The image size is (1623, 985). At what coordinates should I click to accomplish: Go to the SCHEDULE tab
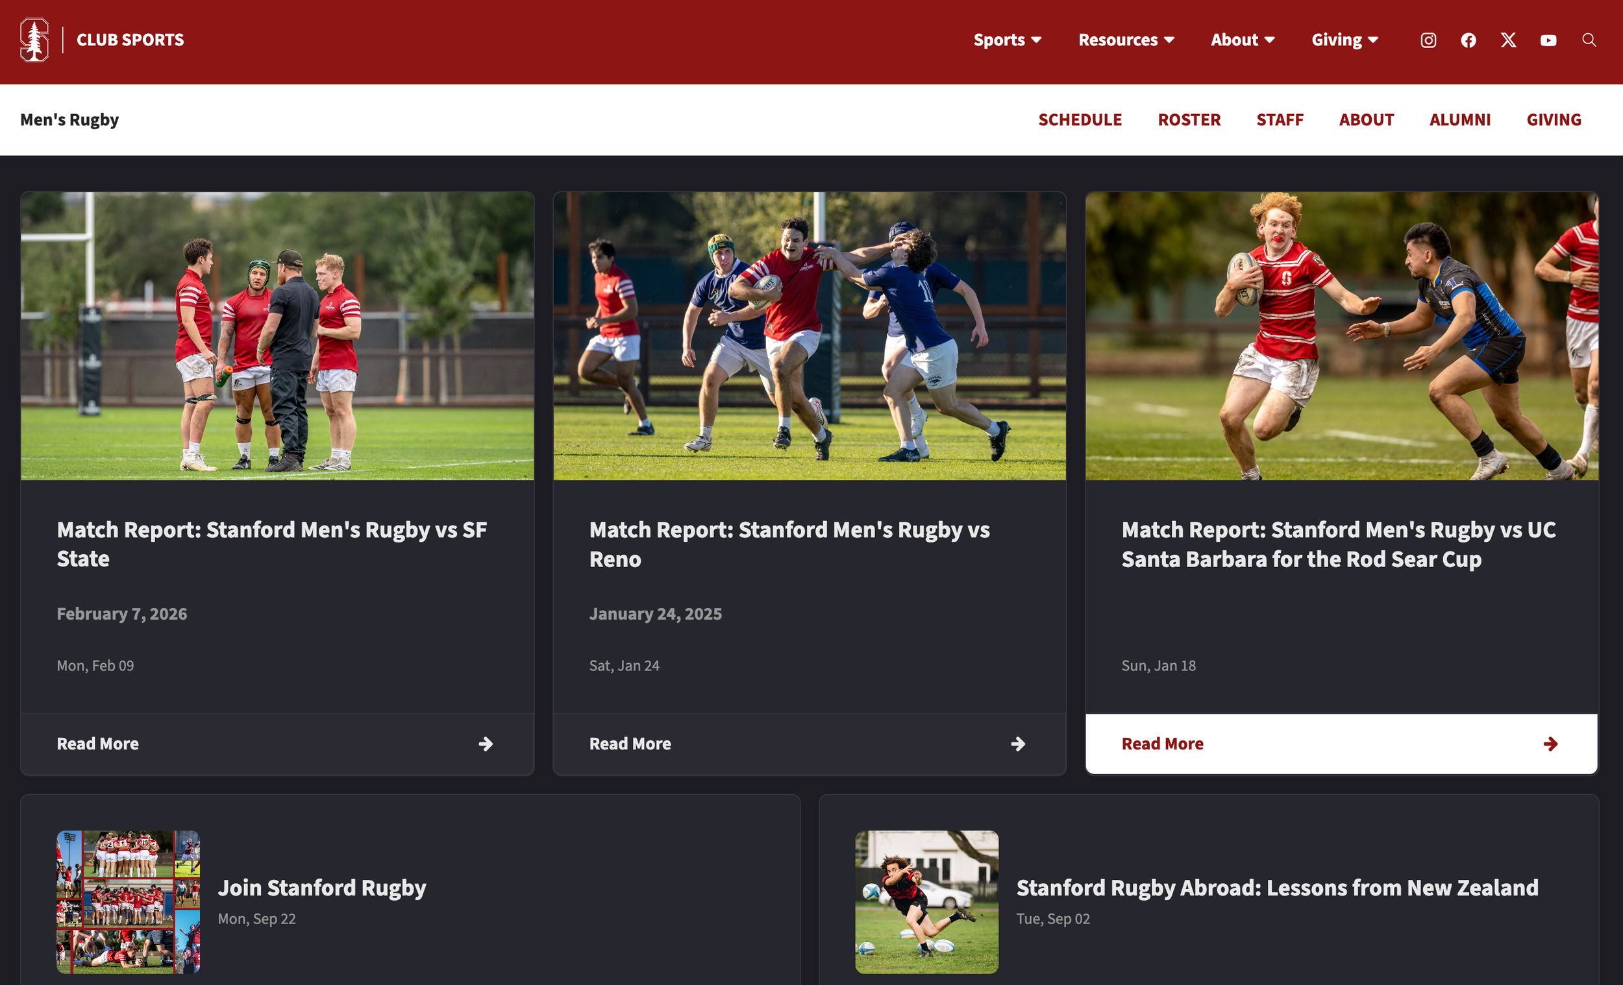coord(1080,120)
